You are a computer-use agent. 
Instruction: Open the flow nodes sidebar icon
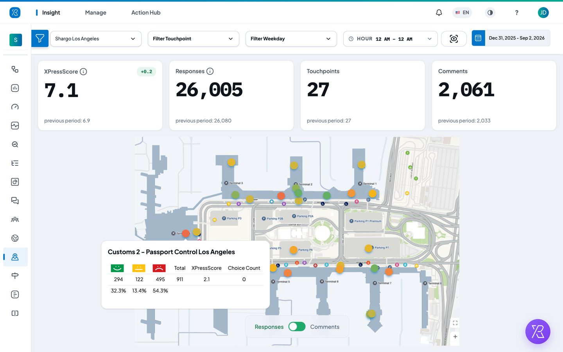(15, 69)
